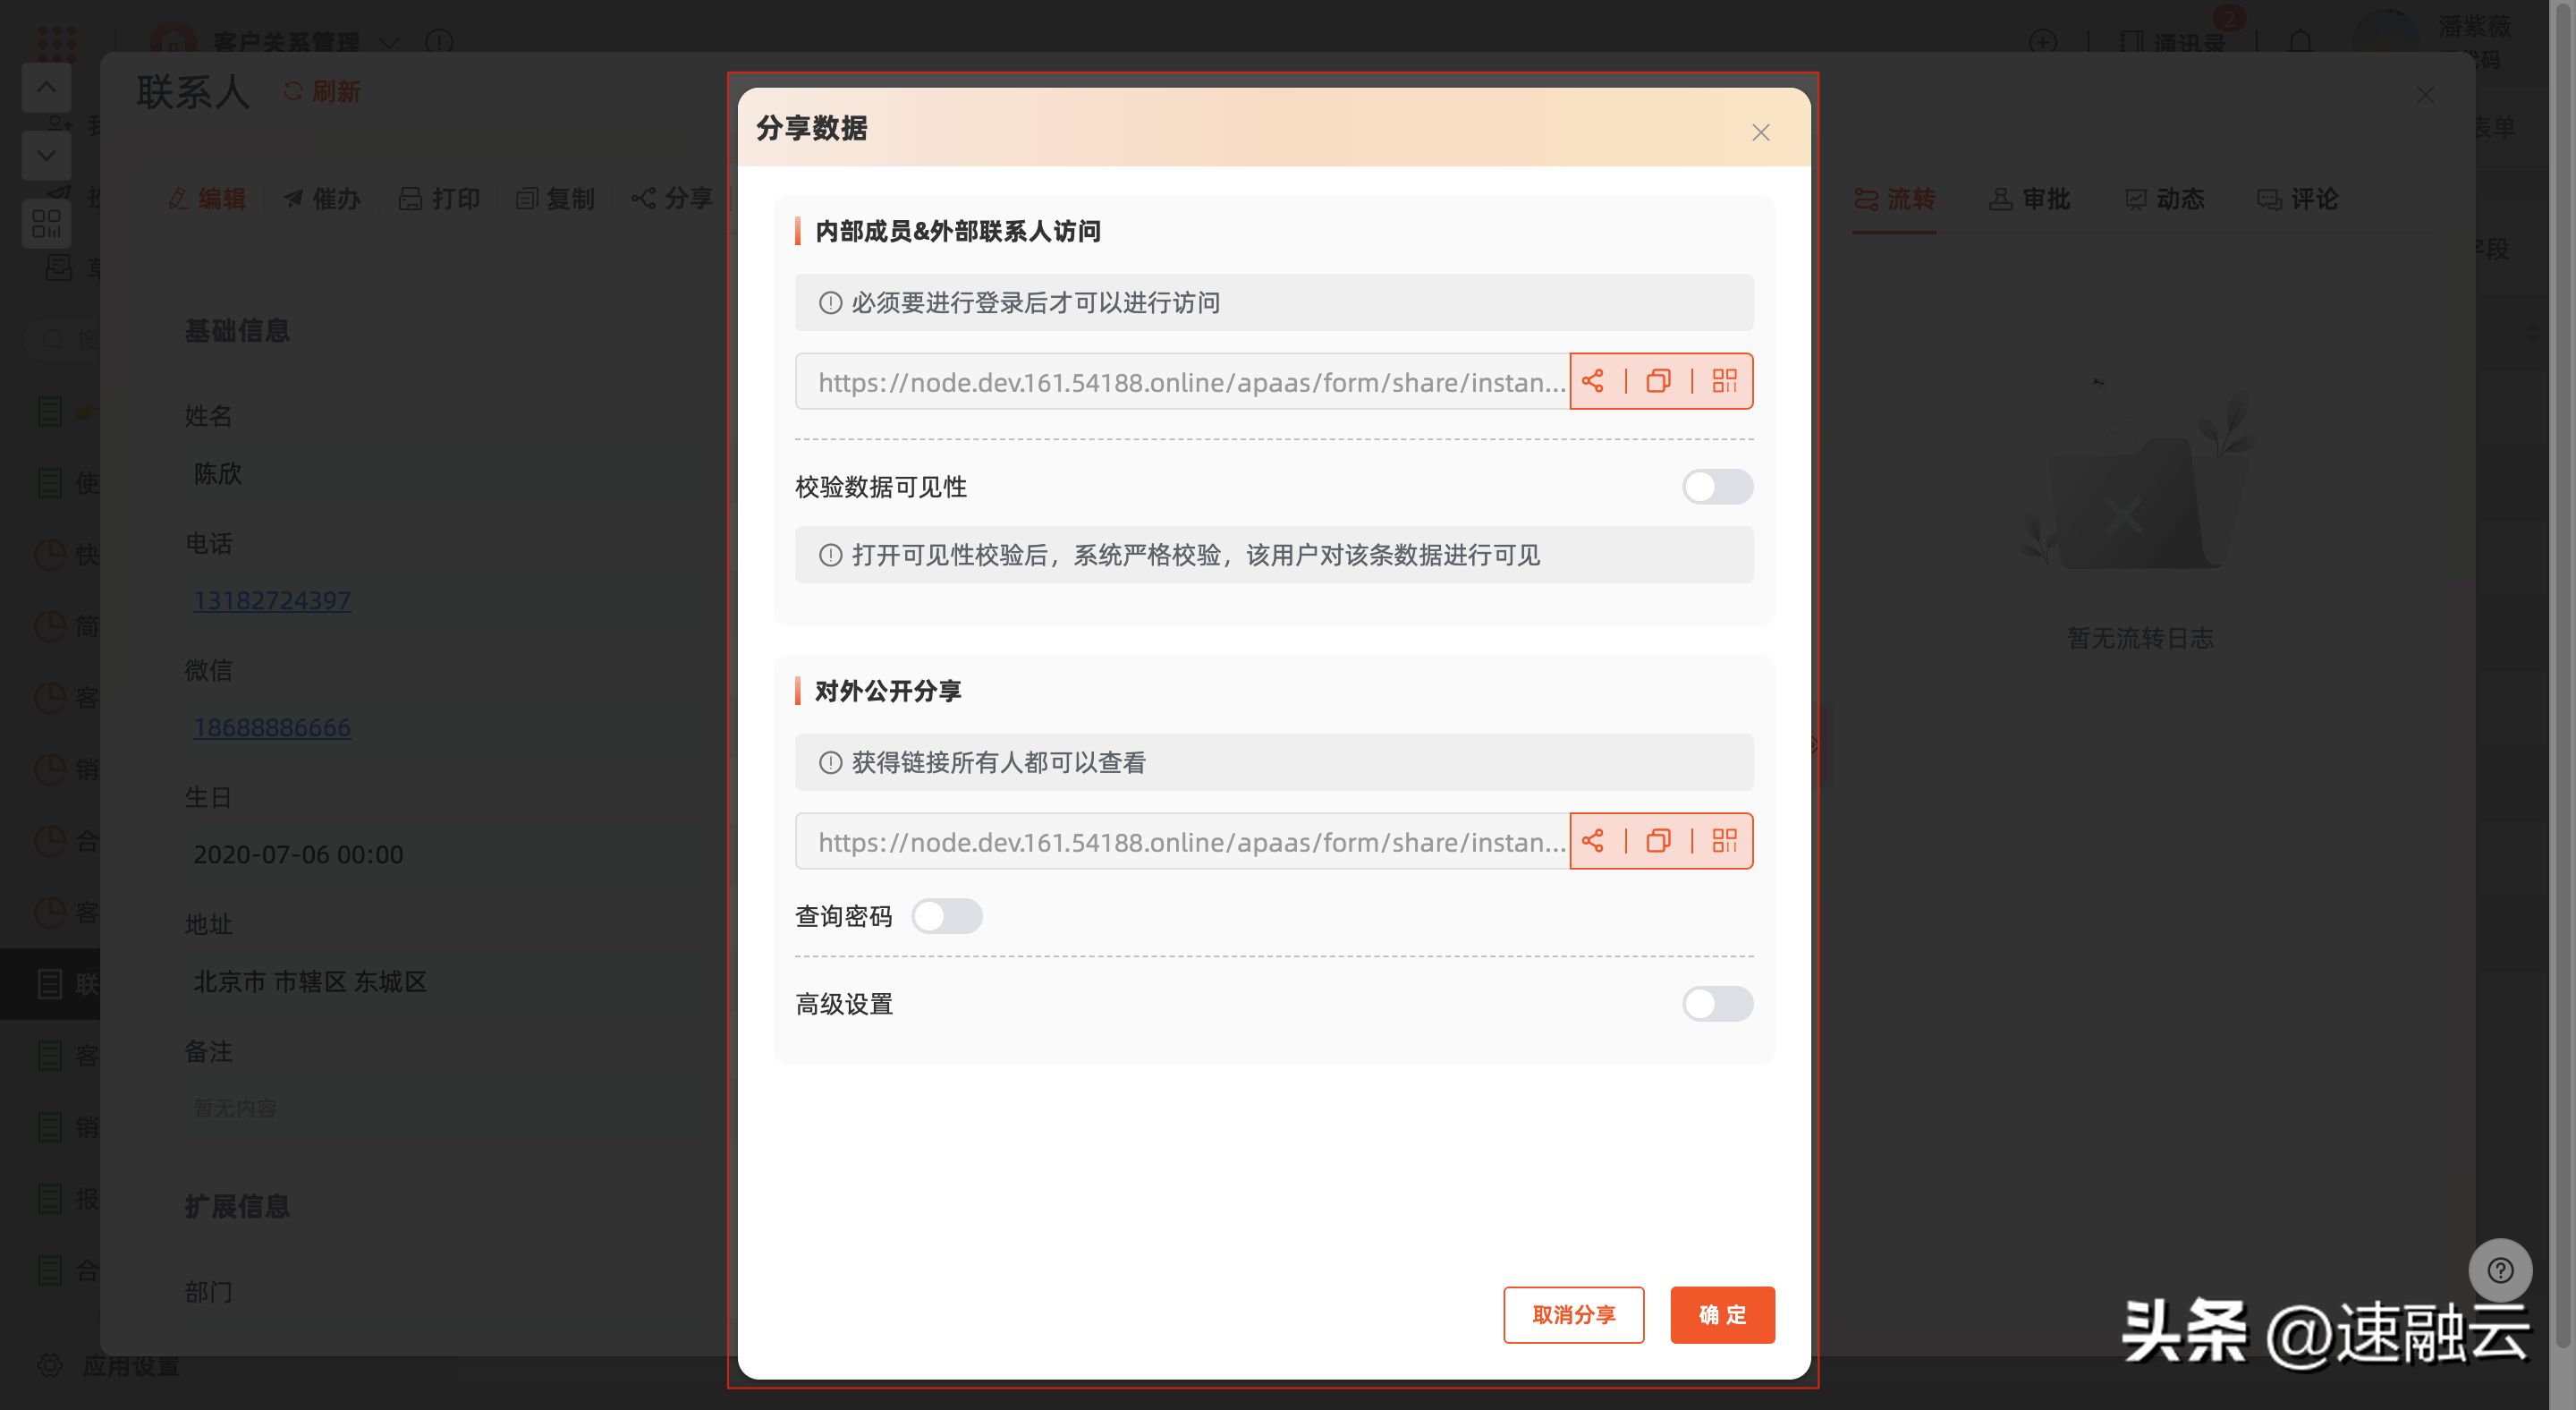Viewport: 2576px width, 1410px height.
Task: Toggle 高级设置 switch on
Action: click(1717, 1004)
